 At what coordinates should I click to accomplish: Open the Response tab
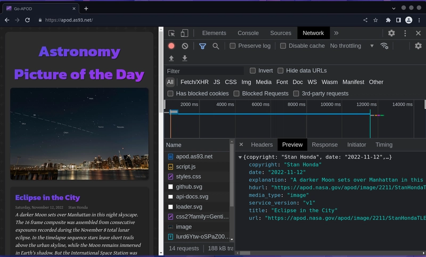tap(325, 144)
